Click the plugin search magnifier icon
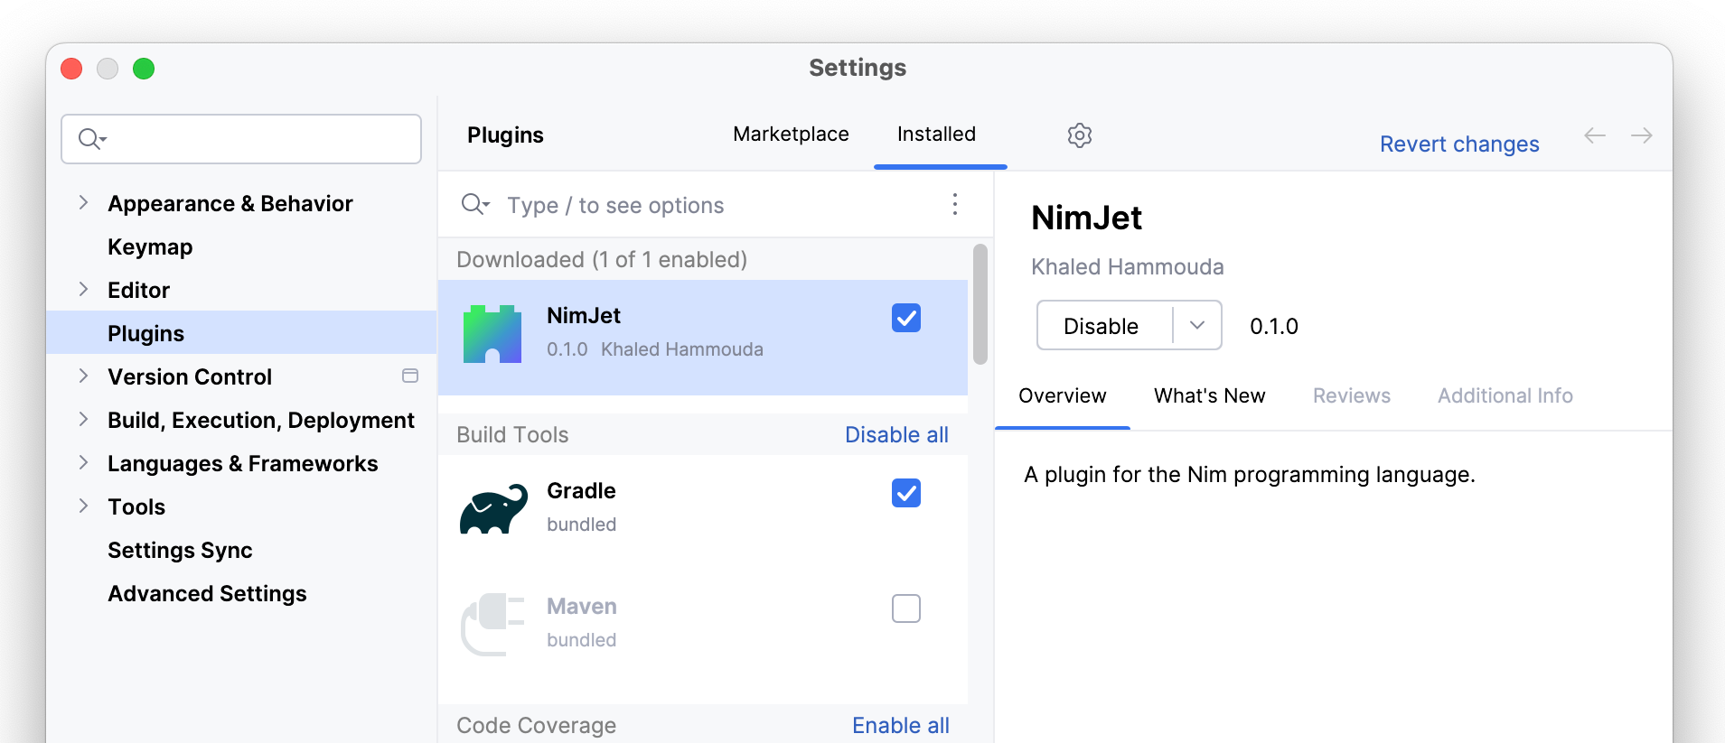1725x743 pixels. 475,204
